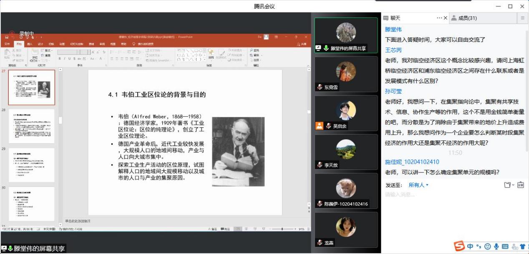Click the Sogou voice input microphone
This screenshot has height=254, width=529.
[x=496, y=247]
